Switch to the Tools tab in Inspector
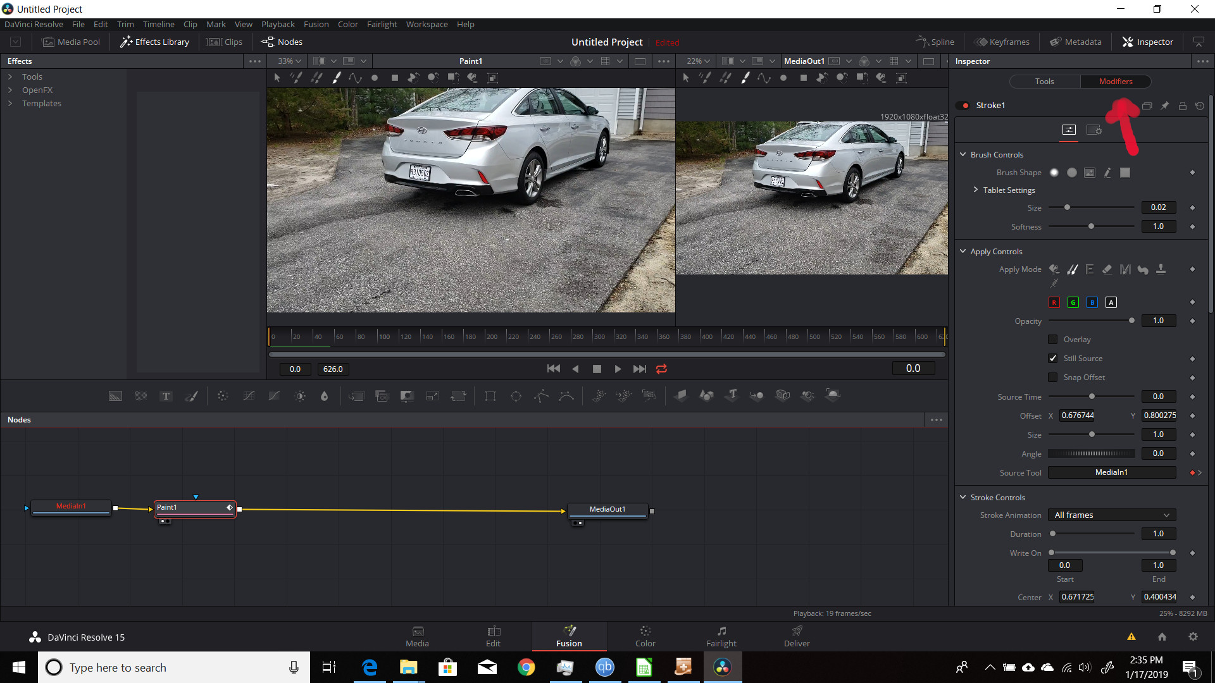This screenshot has width=1215, height=683. (1045, 82)
